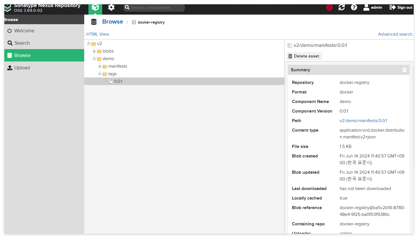This screenshot has width=418, height=238.
Task: Click the tags folder icon
Action: click(x=105, y=74)
